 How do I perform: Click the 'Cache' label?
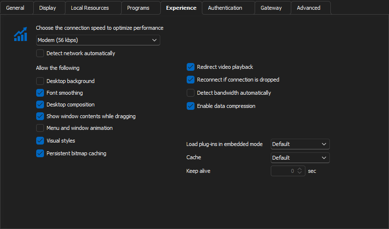194,157
